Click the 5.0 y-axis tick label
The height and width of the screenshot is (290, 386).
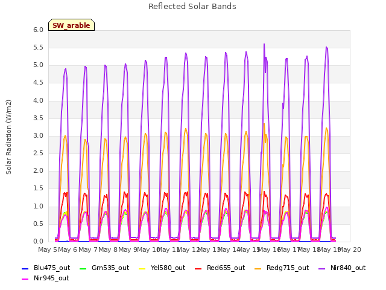(38, 65)
